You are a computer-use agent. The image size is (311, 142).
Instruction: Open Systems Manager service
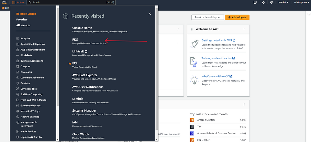pyautogui.click(x=84, y=111)
